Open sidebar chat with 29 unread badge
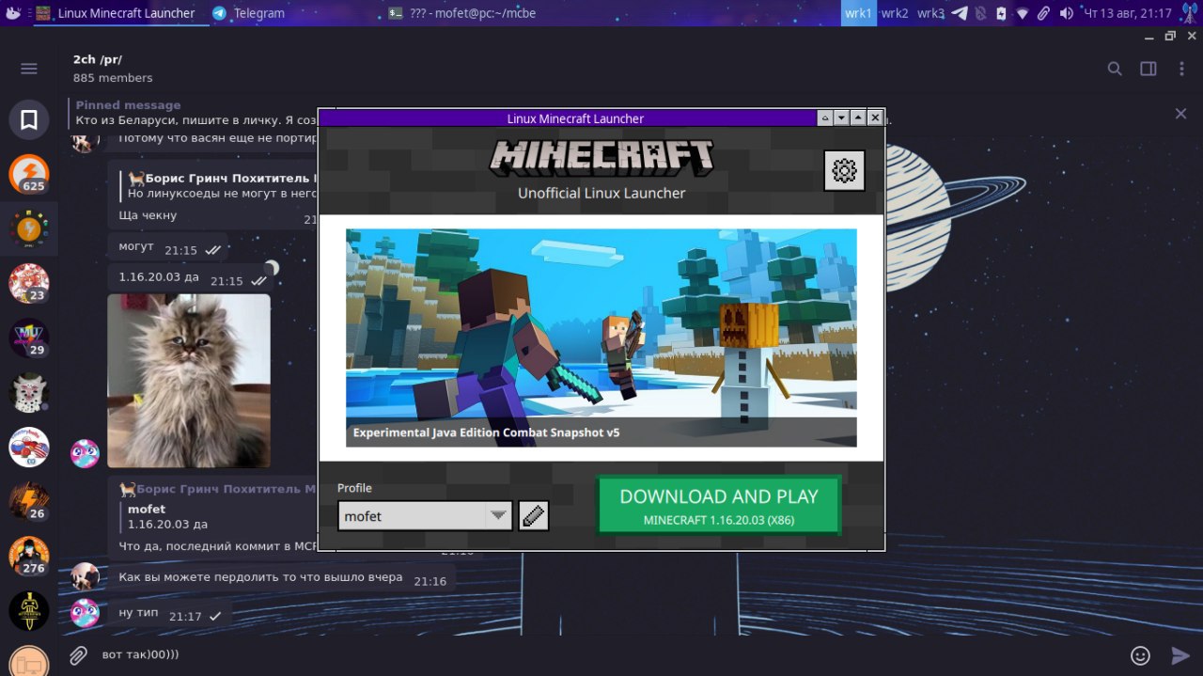 [x=29, y=338]
